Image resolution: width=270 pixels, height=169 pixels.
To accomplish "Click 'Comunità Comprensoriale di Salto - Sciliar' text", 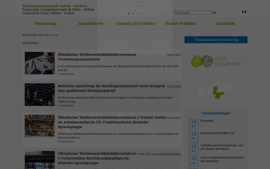I will [58, 9].
